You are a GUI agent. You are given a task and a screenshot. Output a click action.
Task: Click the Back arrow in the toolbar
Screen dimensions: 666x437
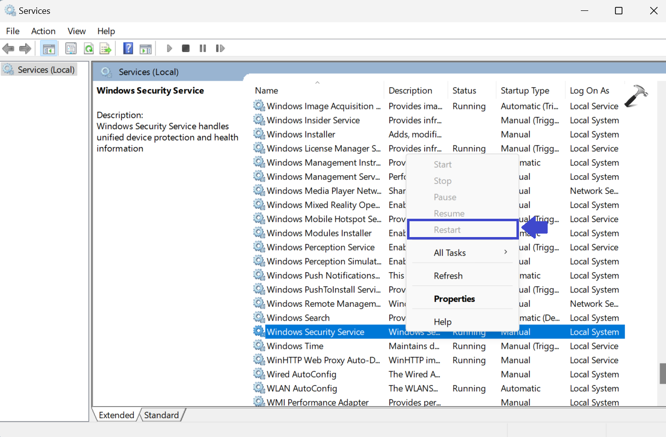[x=8, y=49]
